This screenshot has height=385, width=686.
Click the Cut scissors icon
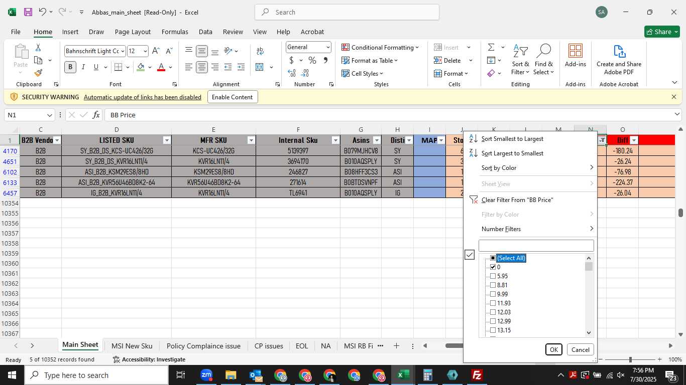coord(38,48)
